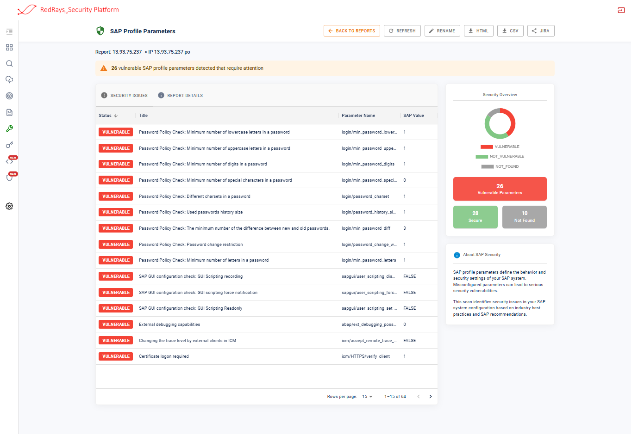Image resolution: width=632 pixels, height=435 pixels.
Task: Select the Used passwords history size row
Action: (267, 212)
